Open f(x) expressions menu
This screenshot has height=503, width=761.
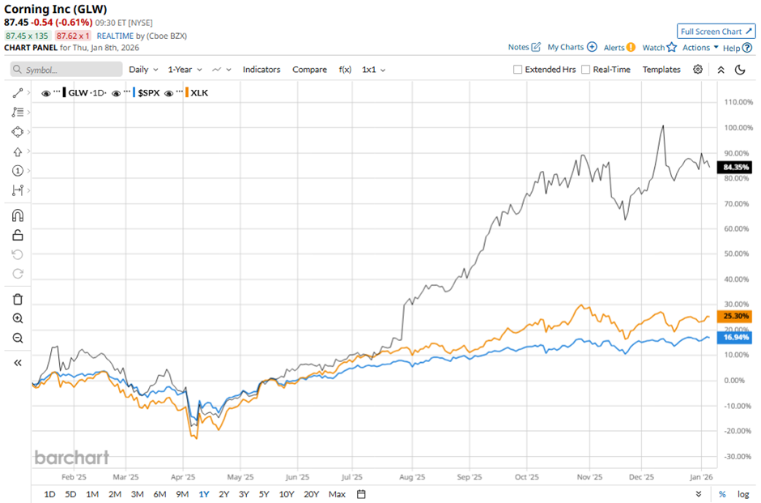(345, 70)
